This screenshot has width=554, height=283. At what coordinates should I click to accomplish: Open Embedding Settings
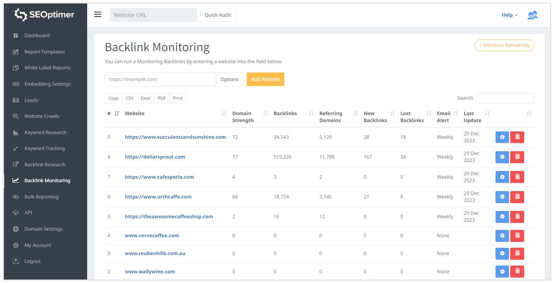47,84
